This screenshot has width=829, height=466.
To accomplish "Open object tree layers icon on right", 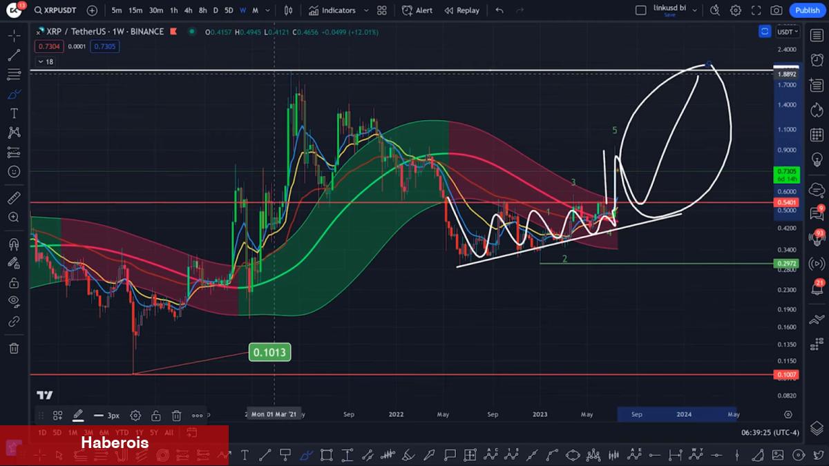I will (x=816, y=428).
